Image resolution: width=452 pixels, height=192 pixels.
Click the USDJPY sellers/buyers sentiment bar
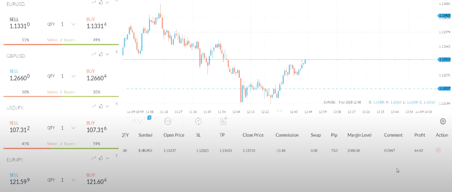pos(61,148)
